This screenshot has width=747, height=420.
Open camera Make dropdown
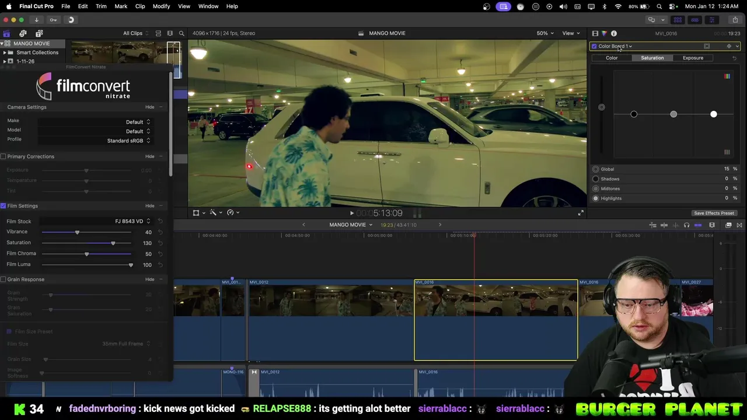click(x=95, y=122)
